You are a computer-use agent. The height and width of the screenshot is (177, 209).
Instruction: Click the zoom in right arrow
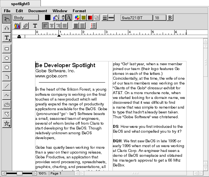(x=34, y=173)
